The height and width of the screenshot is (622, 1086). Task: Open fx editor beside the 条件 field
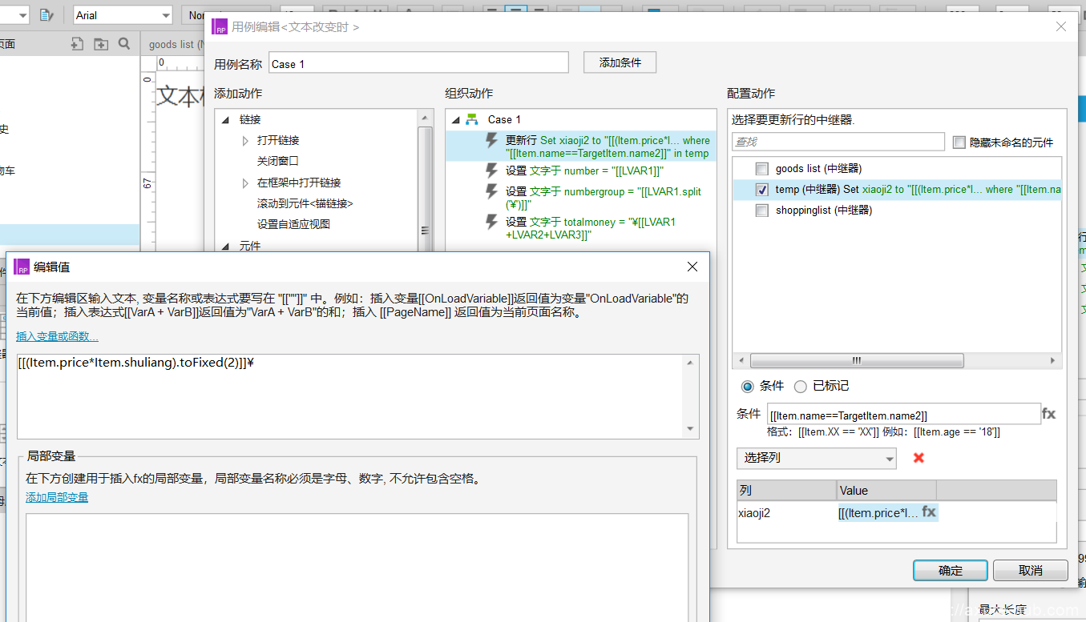point(1048,414)
